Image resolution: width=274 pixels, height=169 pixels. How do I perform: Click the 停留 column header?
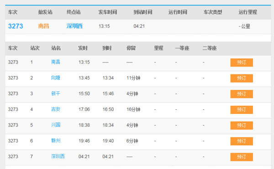(131, 48)
